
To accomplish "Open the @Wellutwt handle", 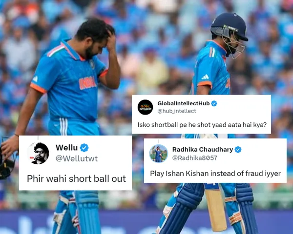I will coord(77,158).
